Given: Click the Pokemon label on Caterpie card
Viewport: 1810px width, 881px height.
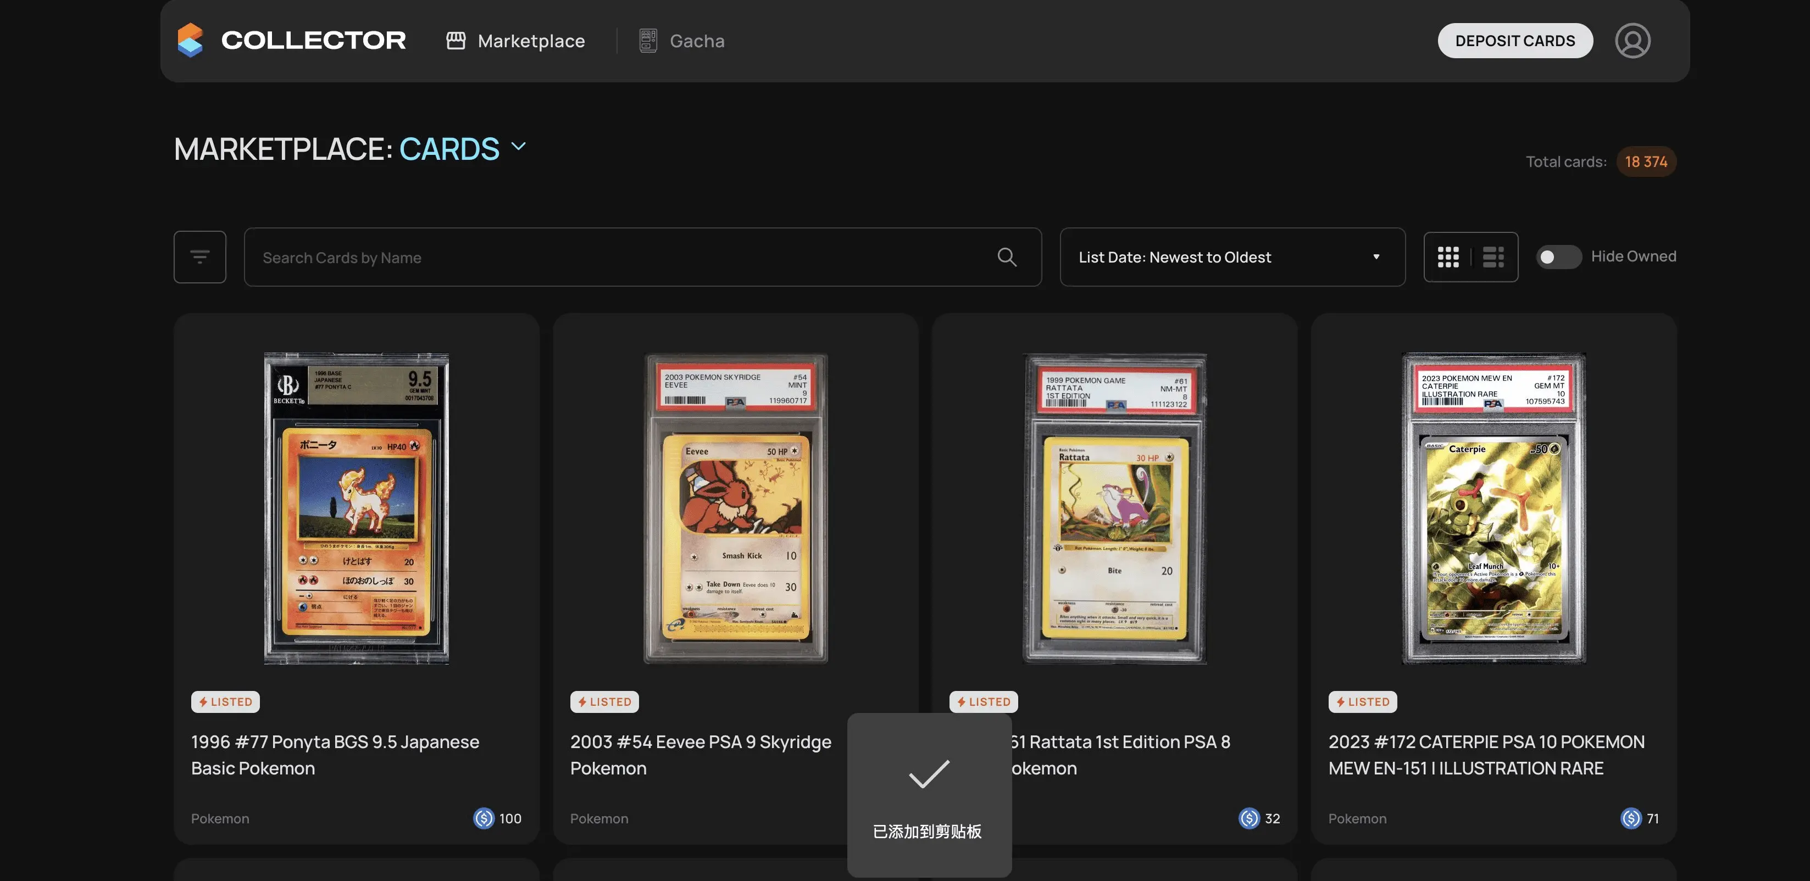Looking at the screenshot, I should click(x=1357, y=819).
